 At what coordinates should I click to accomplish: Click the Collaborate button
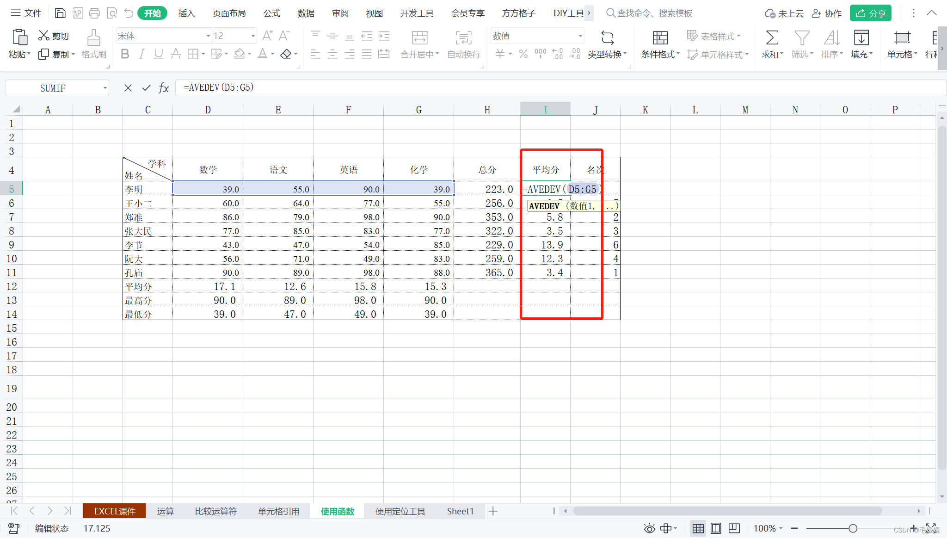(827, 13)
